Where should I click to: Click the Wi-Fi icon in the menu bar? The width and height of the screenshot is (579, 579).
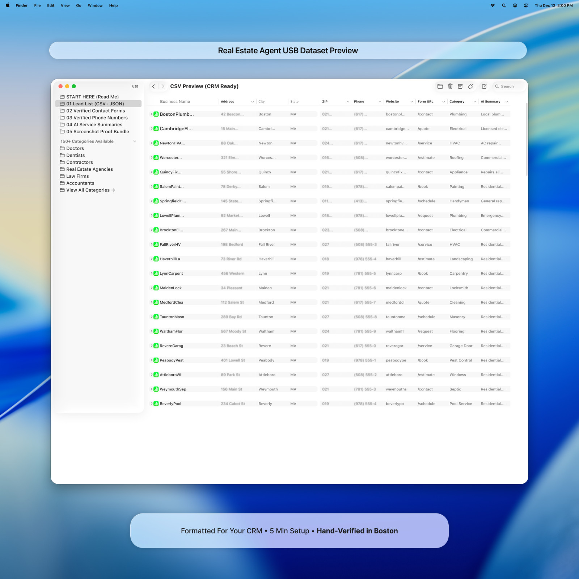(x=492, y=5)
